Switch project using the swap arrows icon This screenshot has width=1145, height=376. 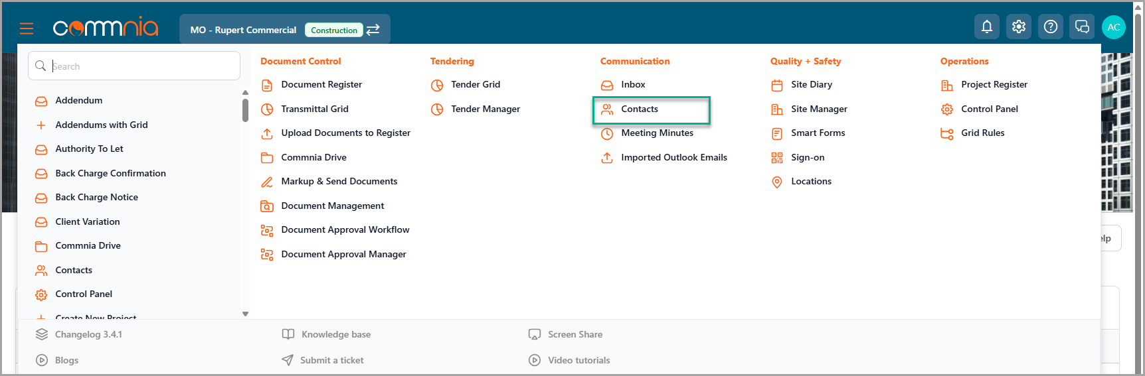tap(373, 30)
